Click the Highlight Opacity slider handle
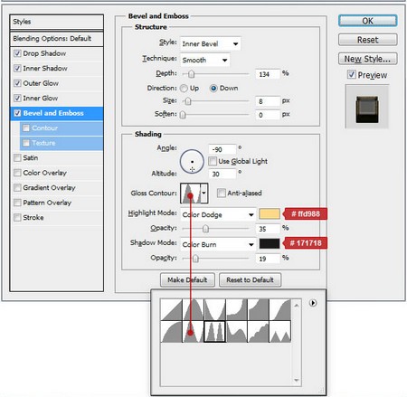This screenshot has height=397, width=407. pyautogui.click(x=205, y=229)
